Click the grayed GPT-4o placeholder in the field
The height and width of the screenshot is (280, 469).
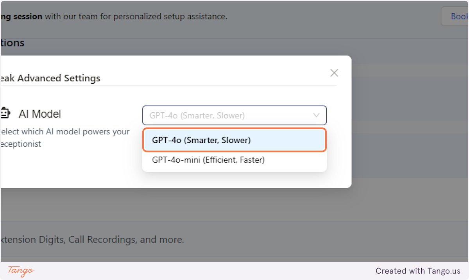pos(197,115)
